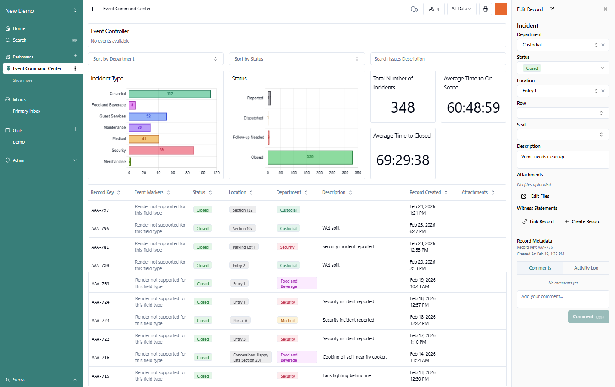Viewport: 615px width, 387px height.
Task: Add a new chat with plus icon
Action: click(x=76, y=129)
